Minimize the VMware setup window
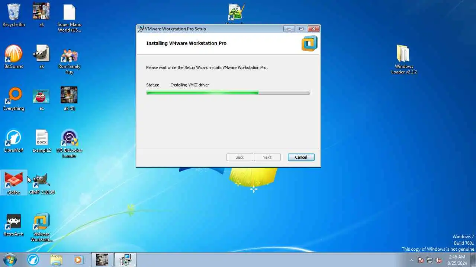This screenshot has height=267, width=476. tap(289, 29)
